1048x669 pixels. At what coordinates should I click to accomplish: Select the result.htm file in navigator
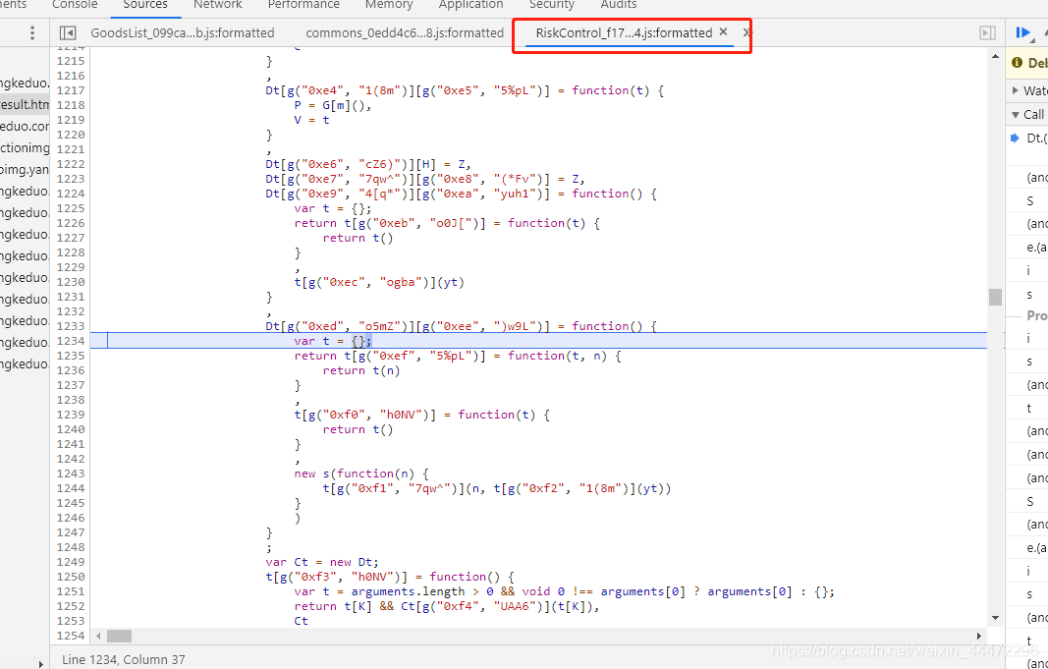pyautogui.click(x=25, y=105)
